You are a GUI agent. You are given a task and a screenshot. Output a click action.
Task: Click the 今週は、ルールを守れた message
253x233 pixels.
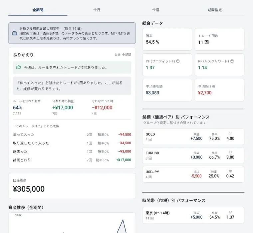(72, 67)
